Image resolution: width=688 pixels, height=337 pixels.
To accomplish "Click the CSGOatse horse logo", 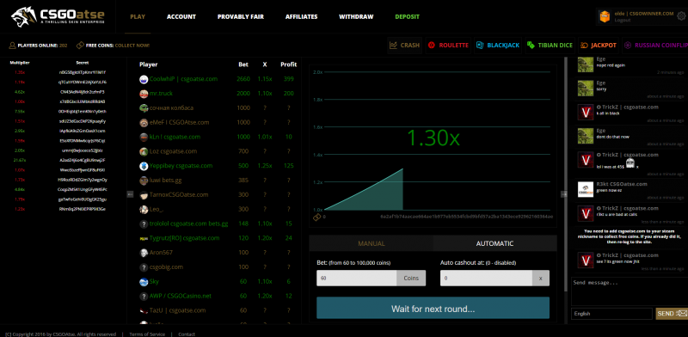I will 24,16.
